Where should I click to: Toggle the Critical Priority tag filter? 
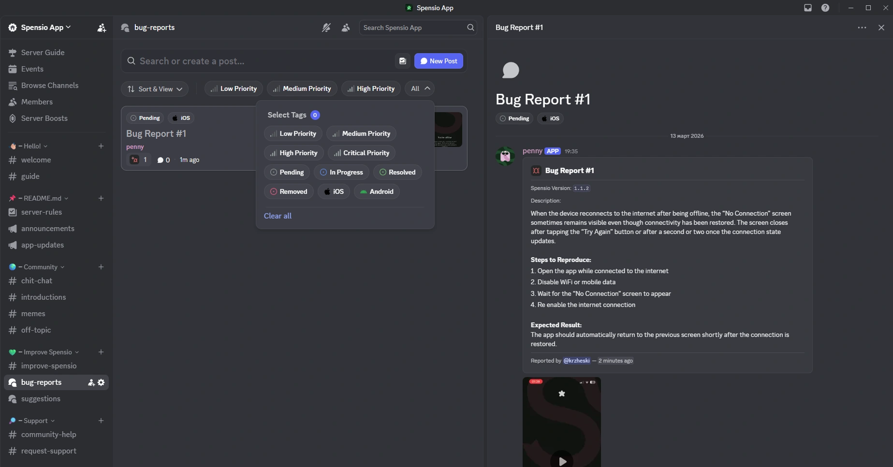point(362,153)
